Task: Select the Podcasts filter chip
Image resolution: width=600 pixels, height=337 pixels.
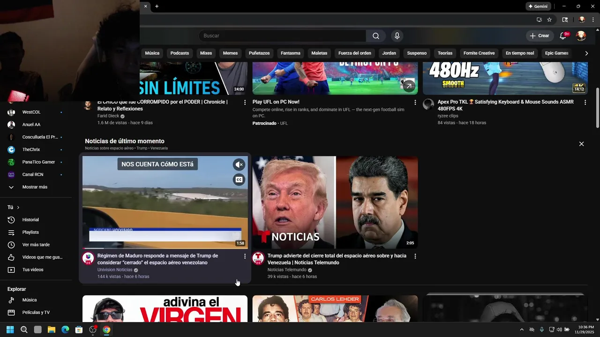Action: (x=180, y=53)
